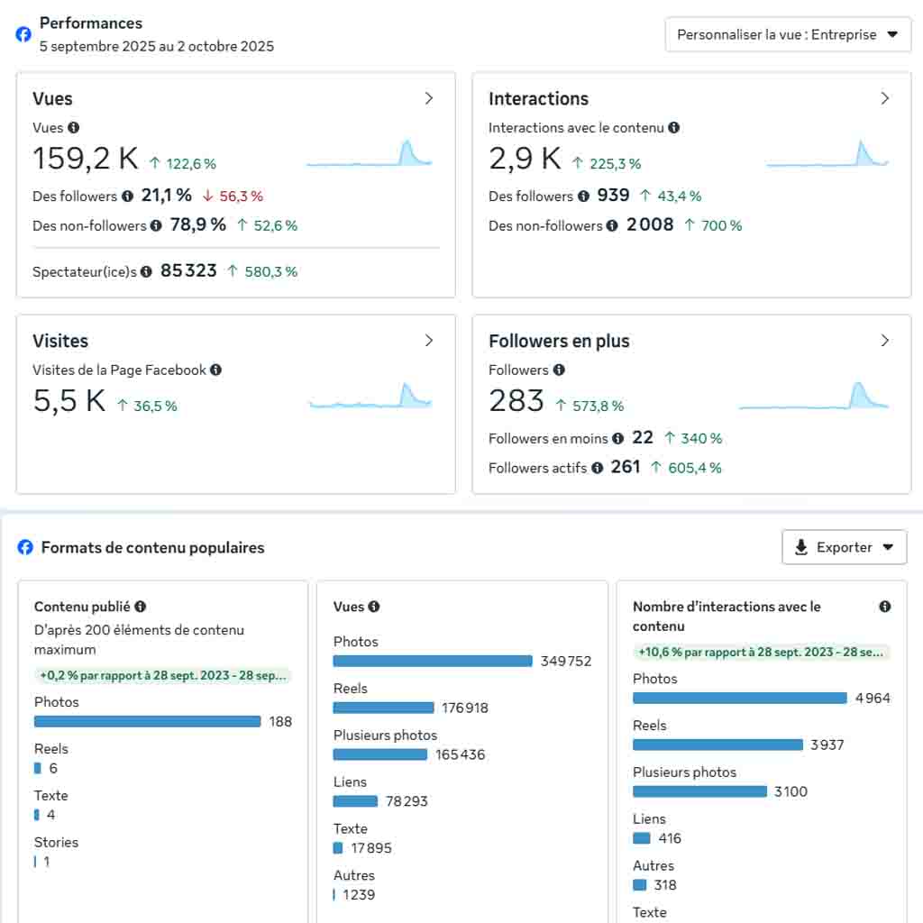Open info icon next to Vues metric
The image size is (923, 923).
(x=74, y=127)
